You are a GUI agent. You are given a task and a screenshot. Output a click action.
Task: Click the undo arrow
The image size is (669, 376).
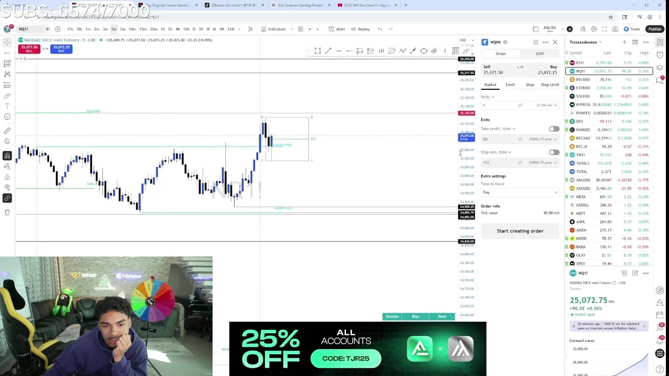pos(380,29)
